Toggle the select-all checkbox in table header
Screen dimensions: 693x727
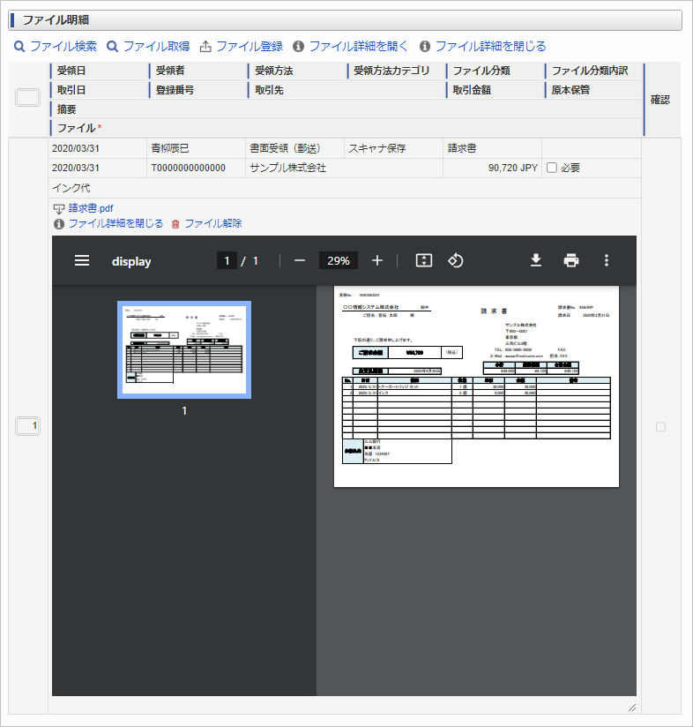(28, 98)
